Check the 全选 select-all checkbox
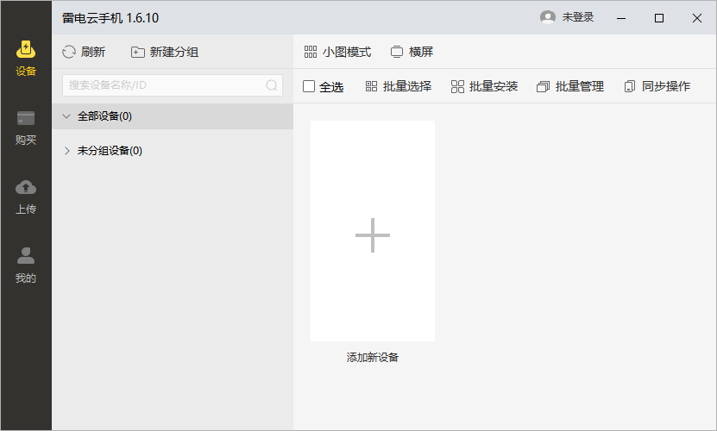Viewport: 717px width, 431px height. (x=309, y=86)
